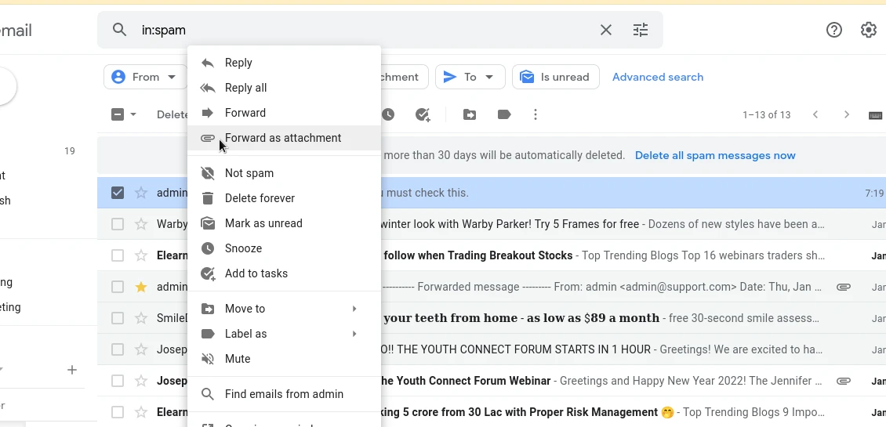This screenshot has width=886, height=427.
Task: Choose Forward from context menu
Action: (284, 112)
